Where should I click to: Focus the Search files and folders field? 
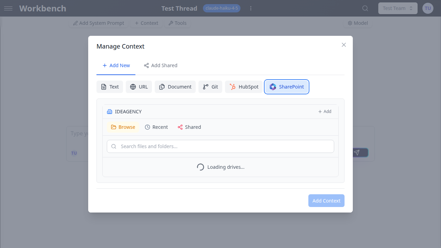click(220, 146)
